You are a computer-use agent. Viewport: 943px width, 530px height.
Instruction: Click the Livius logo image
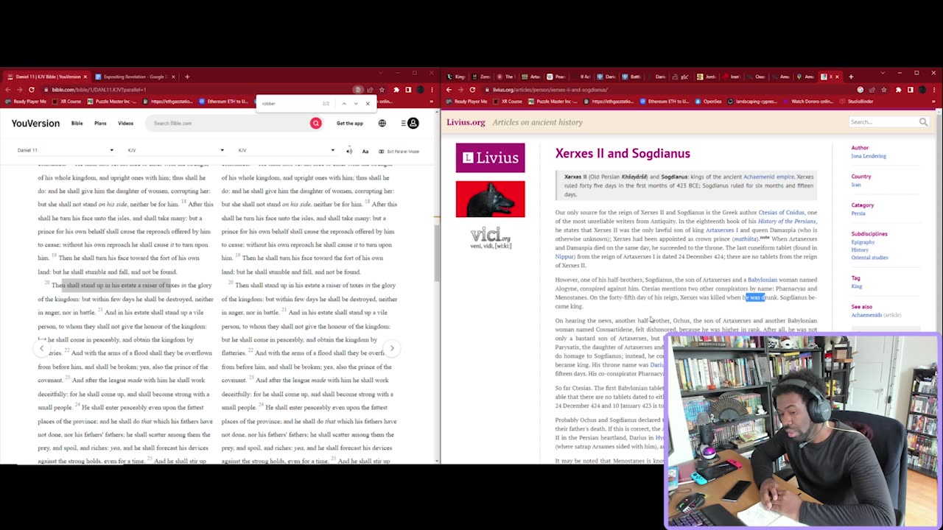pos(490,158)
